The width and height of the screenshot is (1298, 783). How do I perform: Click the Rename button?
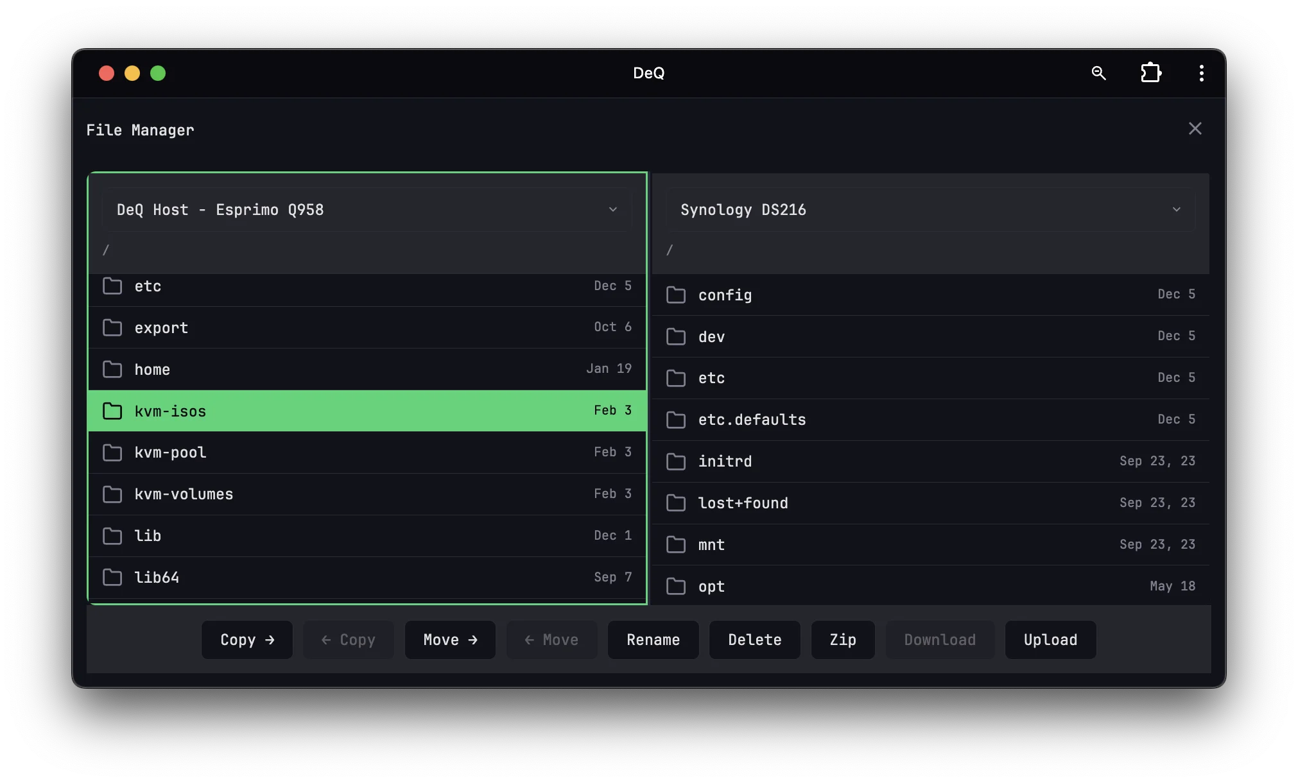653,640
